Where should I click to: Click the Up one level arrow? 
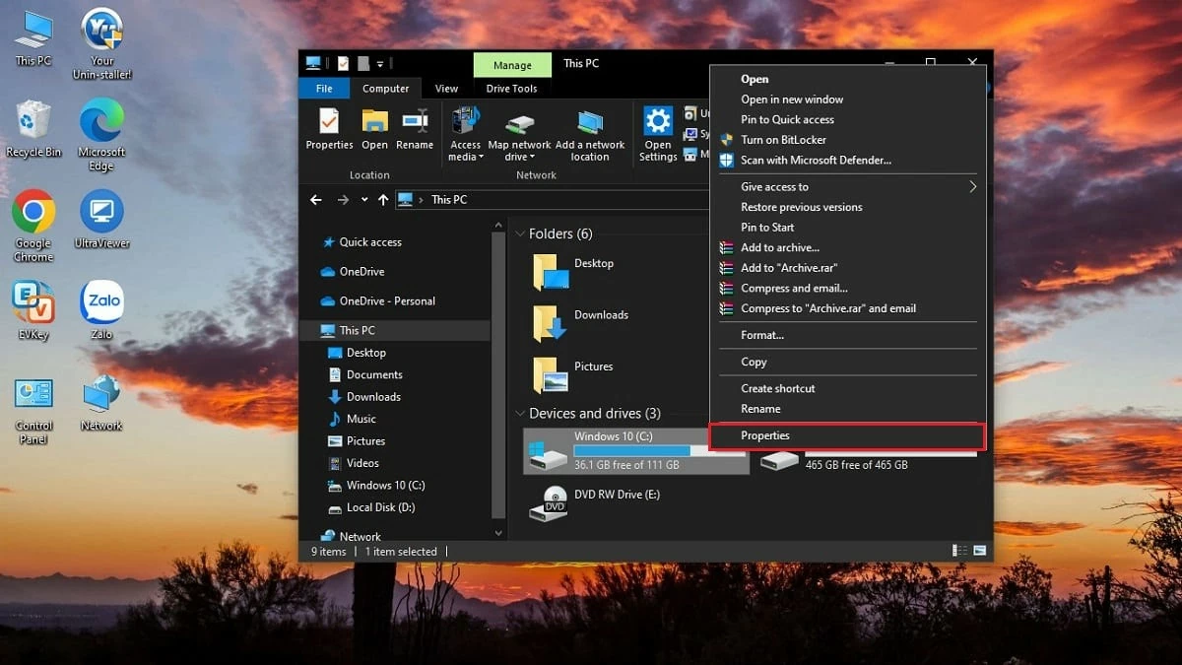coord(383,199)
